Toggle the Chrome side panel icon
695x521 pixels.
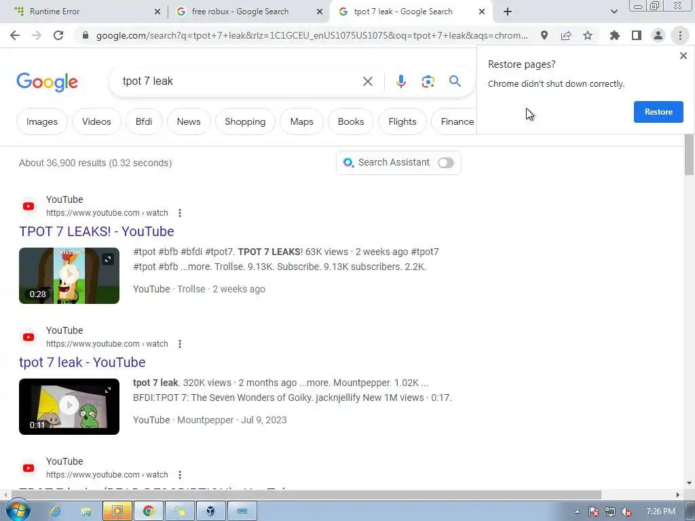click(x=637, y=35)
